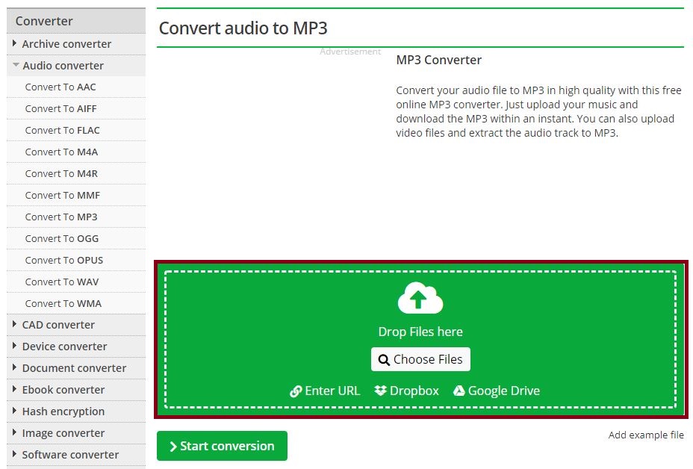Expand the Device converter arrow
The width and height of the screenshot is (693, 469).
click(15, 346)
